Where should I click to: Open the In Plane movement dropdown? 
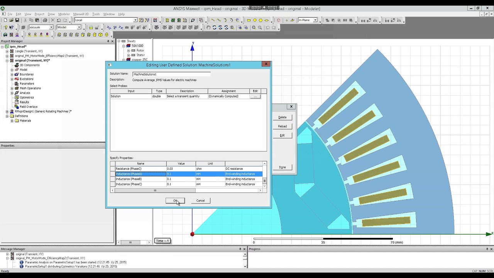(315, 20)
